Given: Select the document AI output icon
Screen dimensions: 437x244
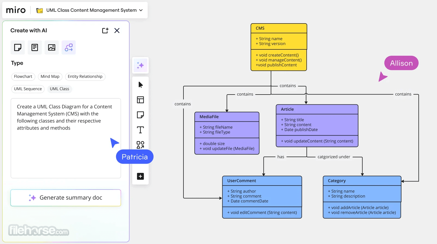Looking at the screenshot, I should click(x=35, y=48).
